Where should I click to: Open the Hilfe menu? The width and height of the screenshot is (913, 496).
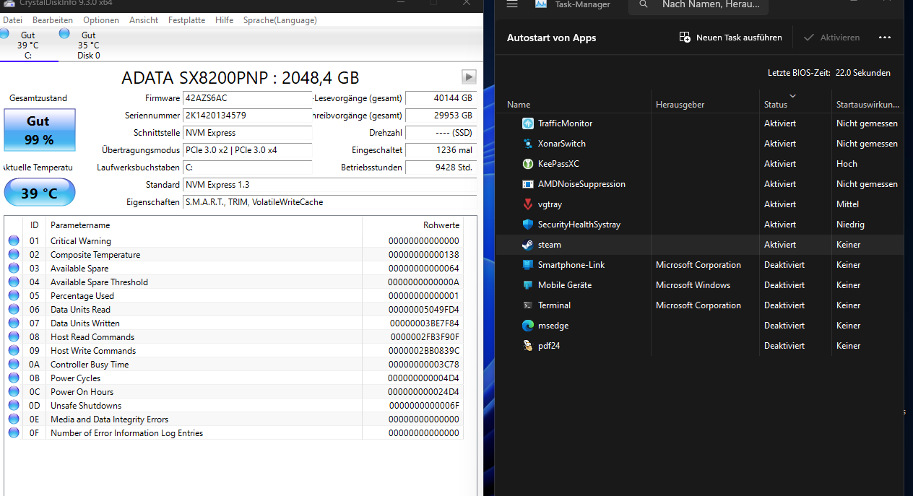[224, 20]
